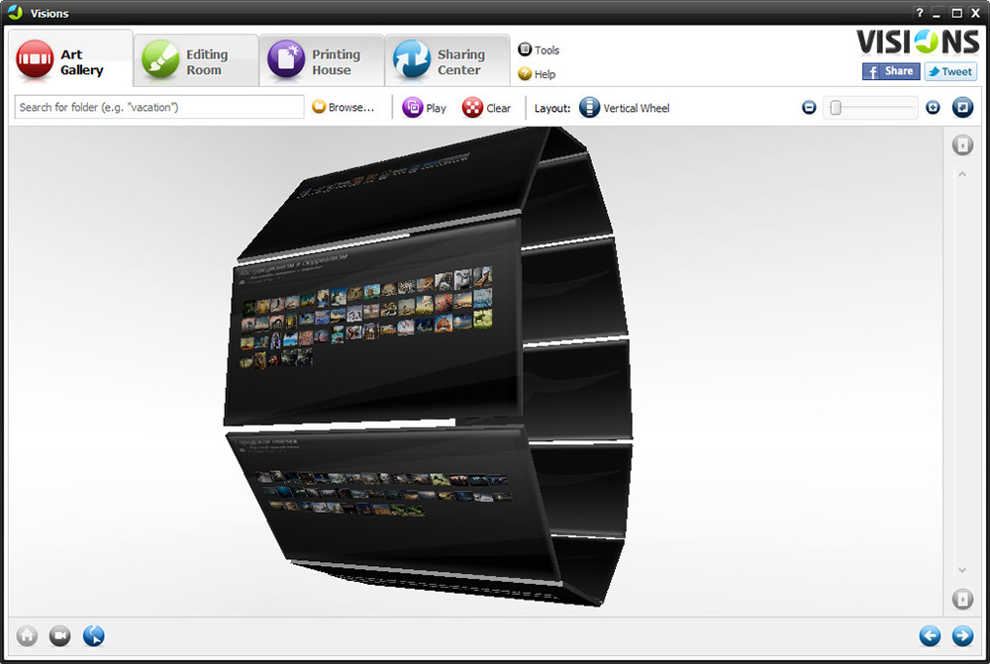The height and width of the screenshot is (664, 990).
Task: Select the Sharing Center tab
Action: pos(447,61)
